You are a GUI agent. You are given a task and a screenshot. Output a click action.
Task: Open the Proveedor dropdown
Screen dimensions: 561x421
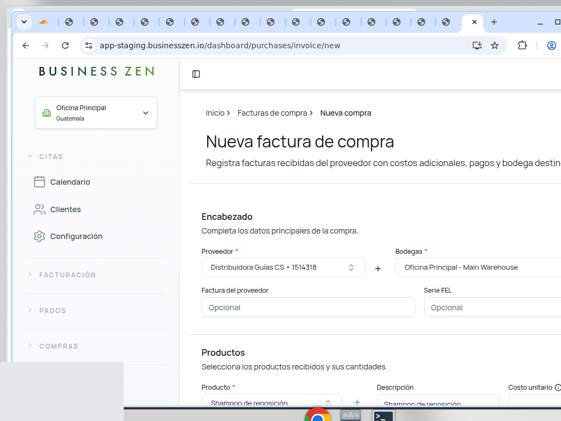click(283, 268)
